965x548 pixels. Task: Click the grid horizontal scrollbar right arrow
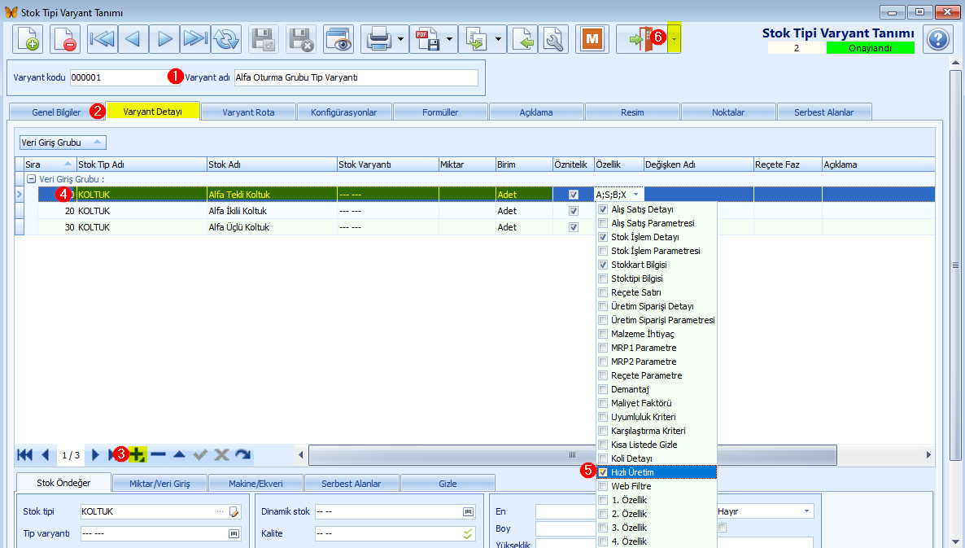click(x=928, y=455)
